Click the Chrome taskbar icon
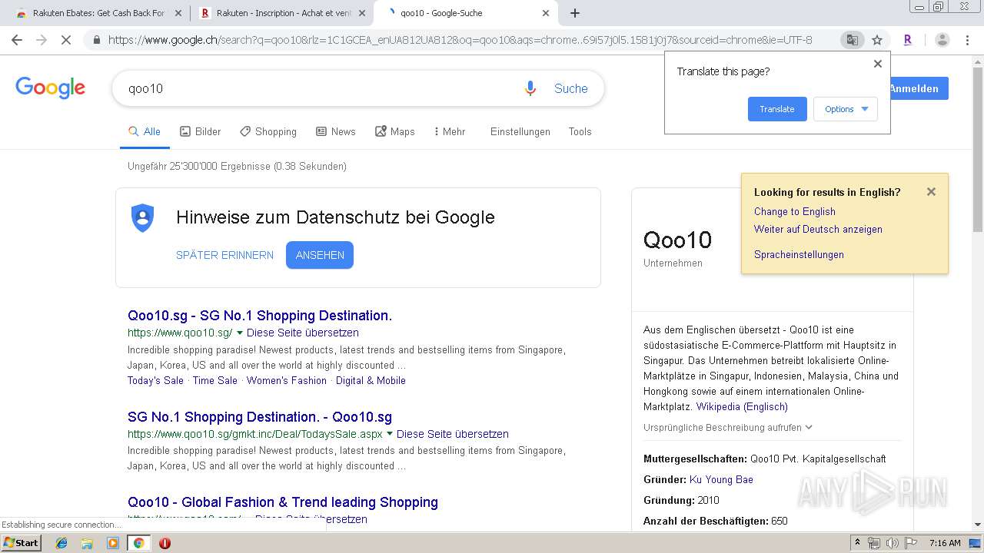The width and height of the screenshot is (984, 553). coord(138,543)
